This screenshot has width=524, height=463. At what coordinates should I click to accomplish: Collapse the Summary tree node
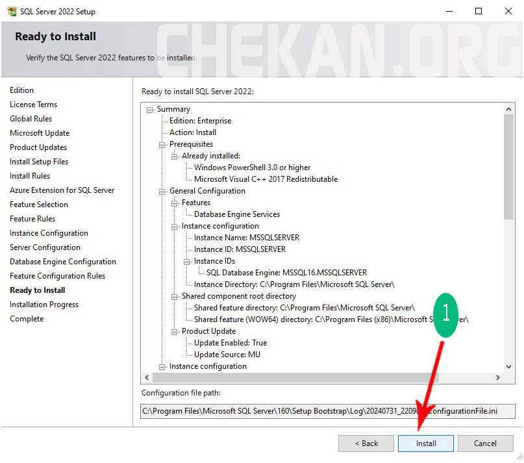coord(150,110)
